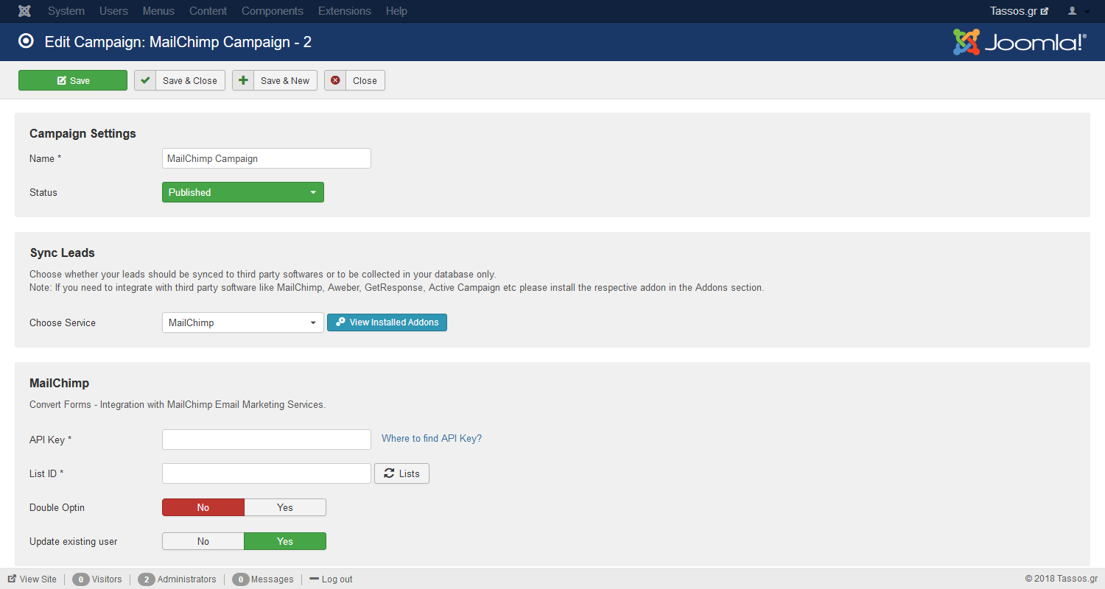Click the Sync Leads heading

click(62, 253)
